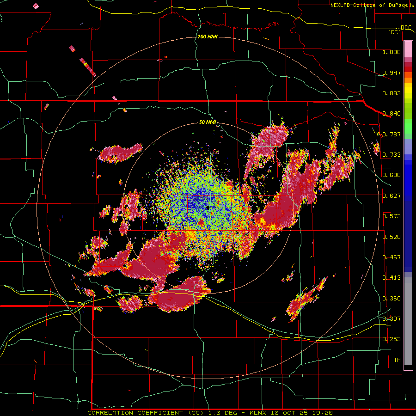Click the gray bottom section of color bar
This screenshot has width=416, height=416.
click(408, 321)
